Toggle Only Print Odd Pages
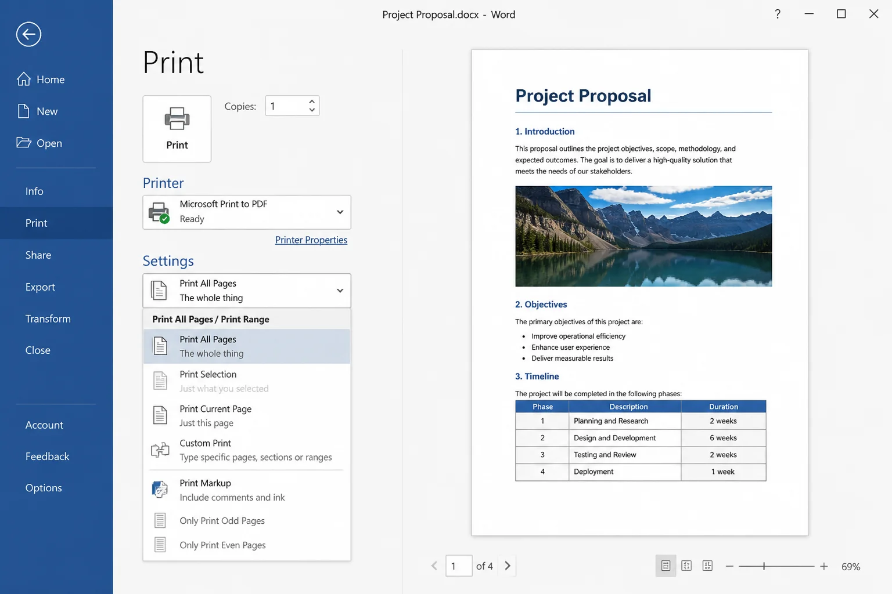This screenshot has height=594, width=892. point(247,520)
